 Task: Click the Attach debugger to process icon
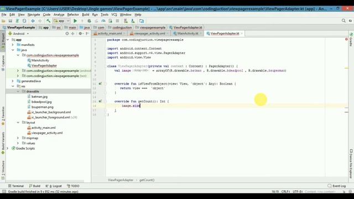coord(111,21)
